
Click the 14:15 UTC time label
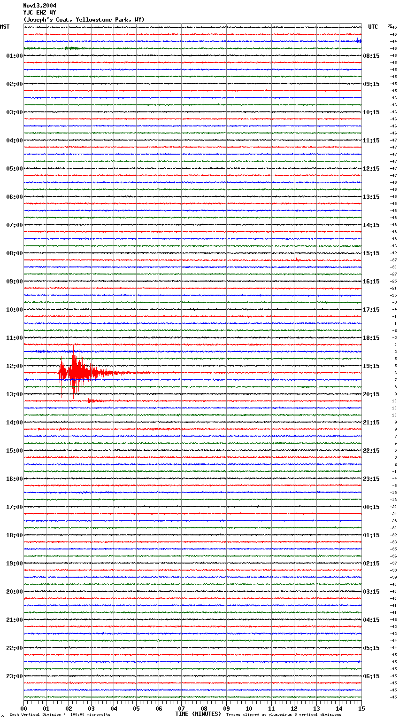click(371, 225)
